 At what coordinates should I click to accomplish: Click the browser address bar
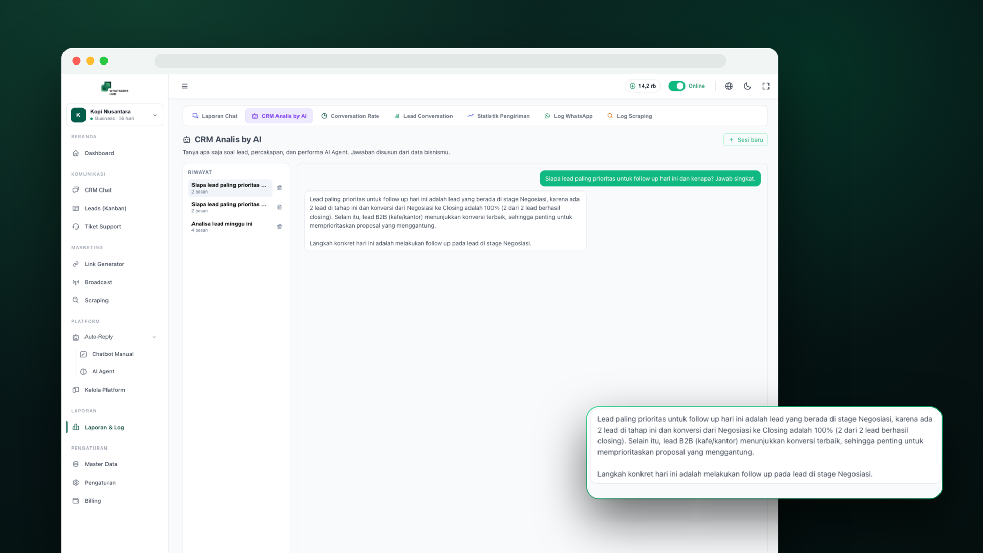coord(440,61)
